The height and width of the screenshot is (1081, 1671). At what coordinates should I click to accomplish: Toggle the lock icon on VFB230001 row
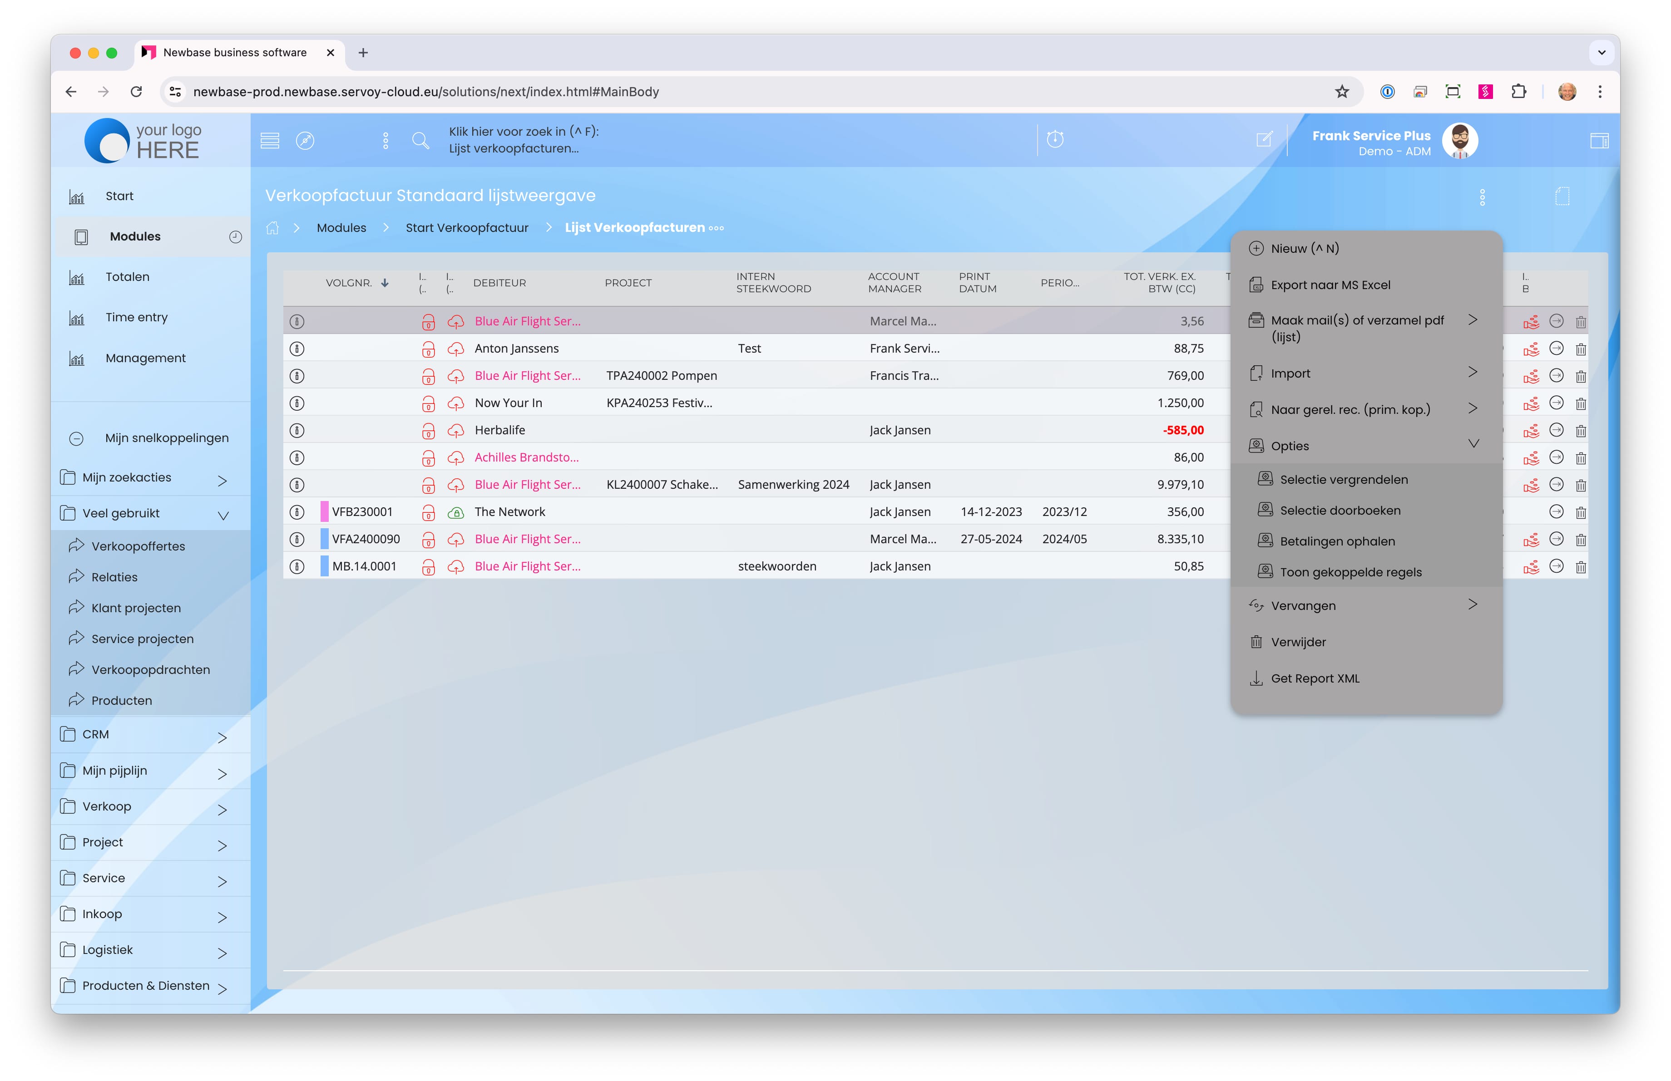click(x=428, y=513)
